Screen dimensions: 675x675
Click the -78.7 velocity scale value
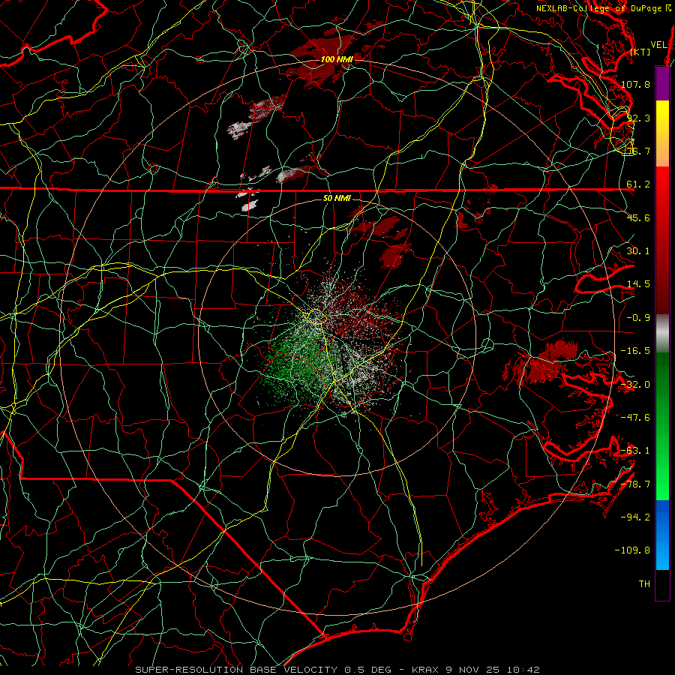point(635,484)
